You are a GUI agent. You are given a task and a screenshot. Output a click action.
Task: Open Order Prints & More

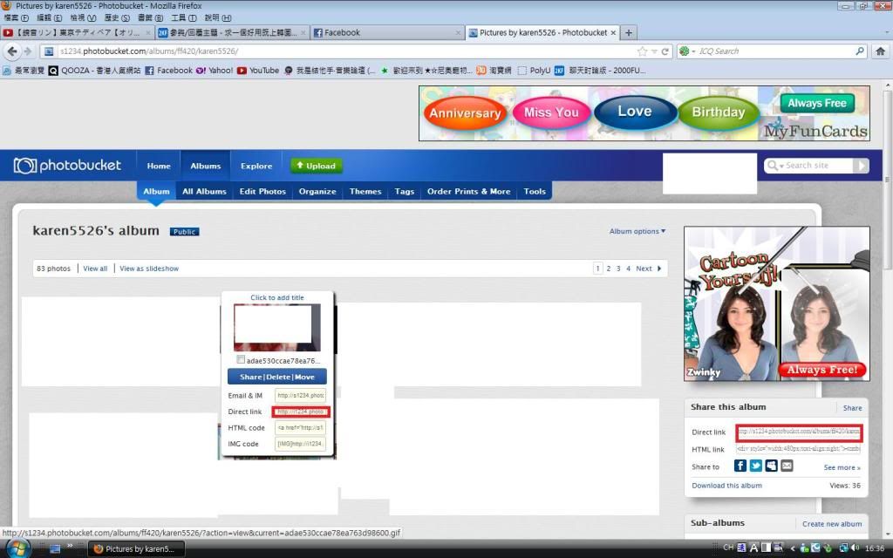pyautogui.click(x=468, y=191)
